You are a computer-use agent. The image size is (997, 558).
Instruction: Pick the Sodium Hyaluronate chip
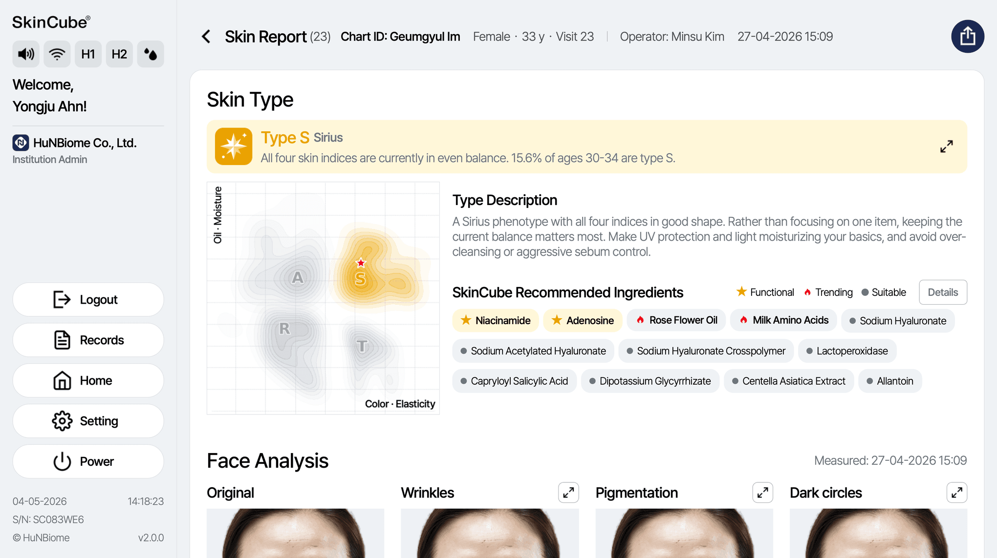pos(898,321)
